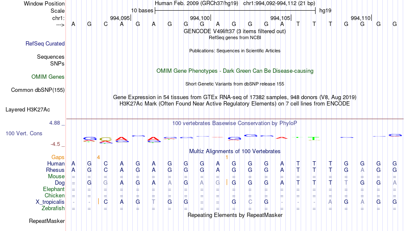Click the Human Feb. 2009 (GRCh37/hg19) header
Image resolution: width=404 pixels, height=231 pixels.
(x=196, y=3)
